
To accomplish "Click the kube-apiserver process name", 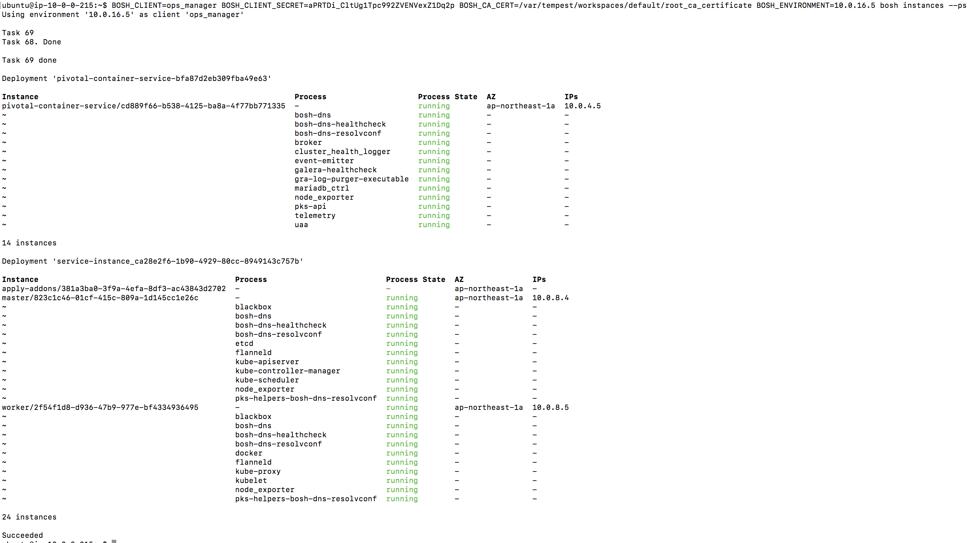I will click(267, 362).
